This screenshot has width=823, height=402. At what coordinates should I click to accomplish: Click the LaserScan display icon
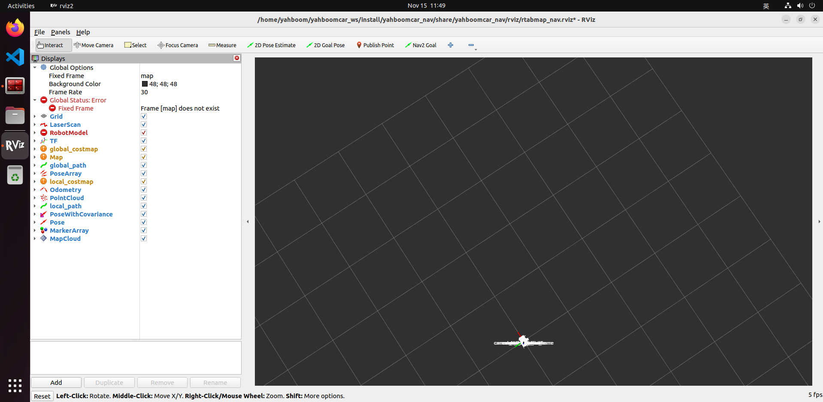[44, 124]
